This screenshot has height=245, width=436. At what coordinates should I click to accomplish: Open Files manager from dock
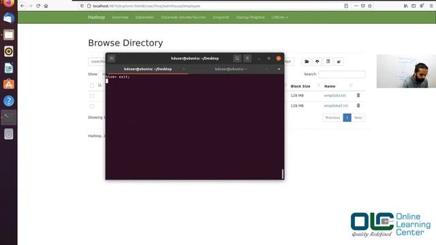tap(9, 35)
